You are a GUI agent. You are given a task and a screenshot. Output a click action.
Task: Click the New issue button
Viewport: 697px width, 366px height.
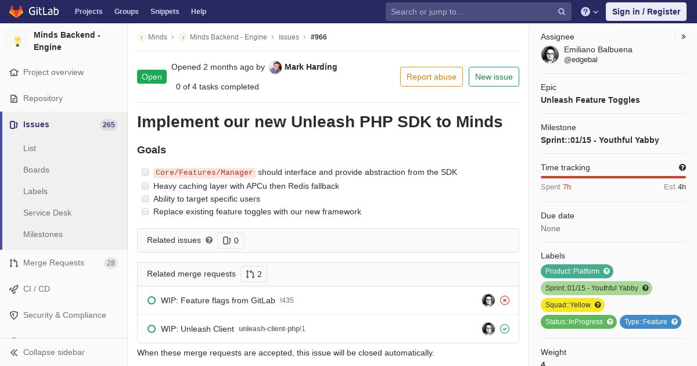pyautogui.click(x=494, y=77)
